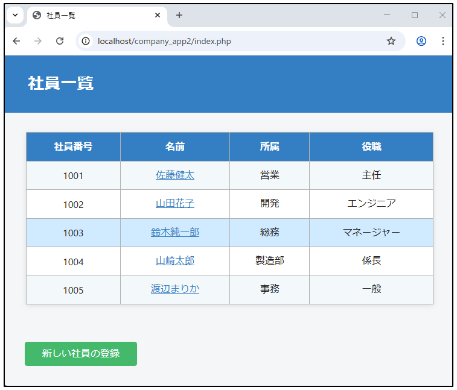Open employee 山田花子 details link
Image resolution: width=457 pixels, height=390 pixels.
[175, 204]
